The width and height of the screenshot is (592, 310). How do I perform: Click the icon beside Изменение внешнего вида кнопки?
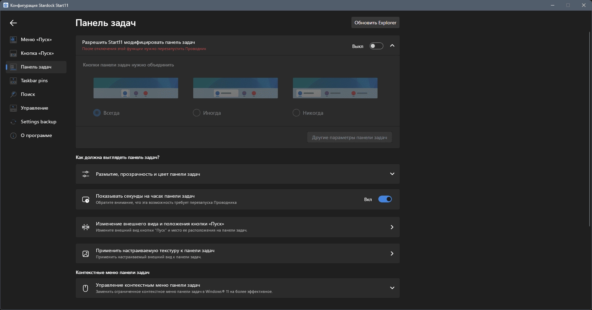point(86,227)
